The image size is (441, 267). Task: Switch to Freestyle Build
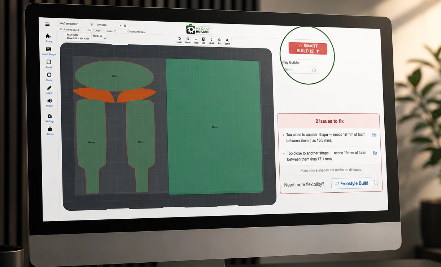352,183
